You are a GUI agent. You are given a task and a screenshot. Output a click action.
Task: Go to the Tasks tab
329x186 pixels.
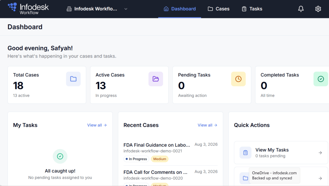pyautogui.click(x=252, y=9)
